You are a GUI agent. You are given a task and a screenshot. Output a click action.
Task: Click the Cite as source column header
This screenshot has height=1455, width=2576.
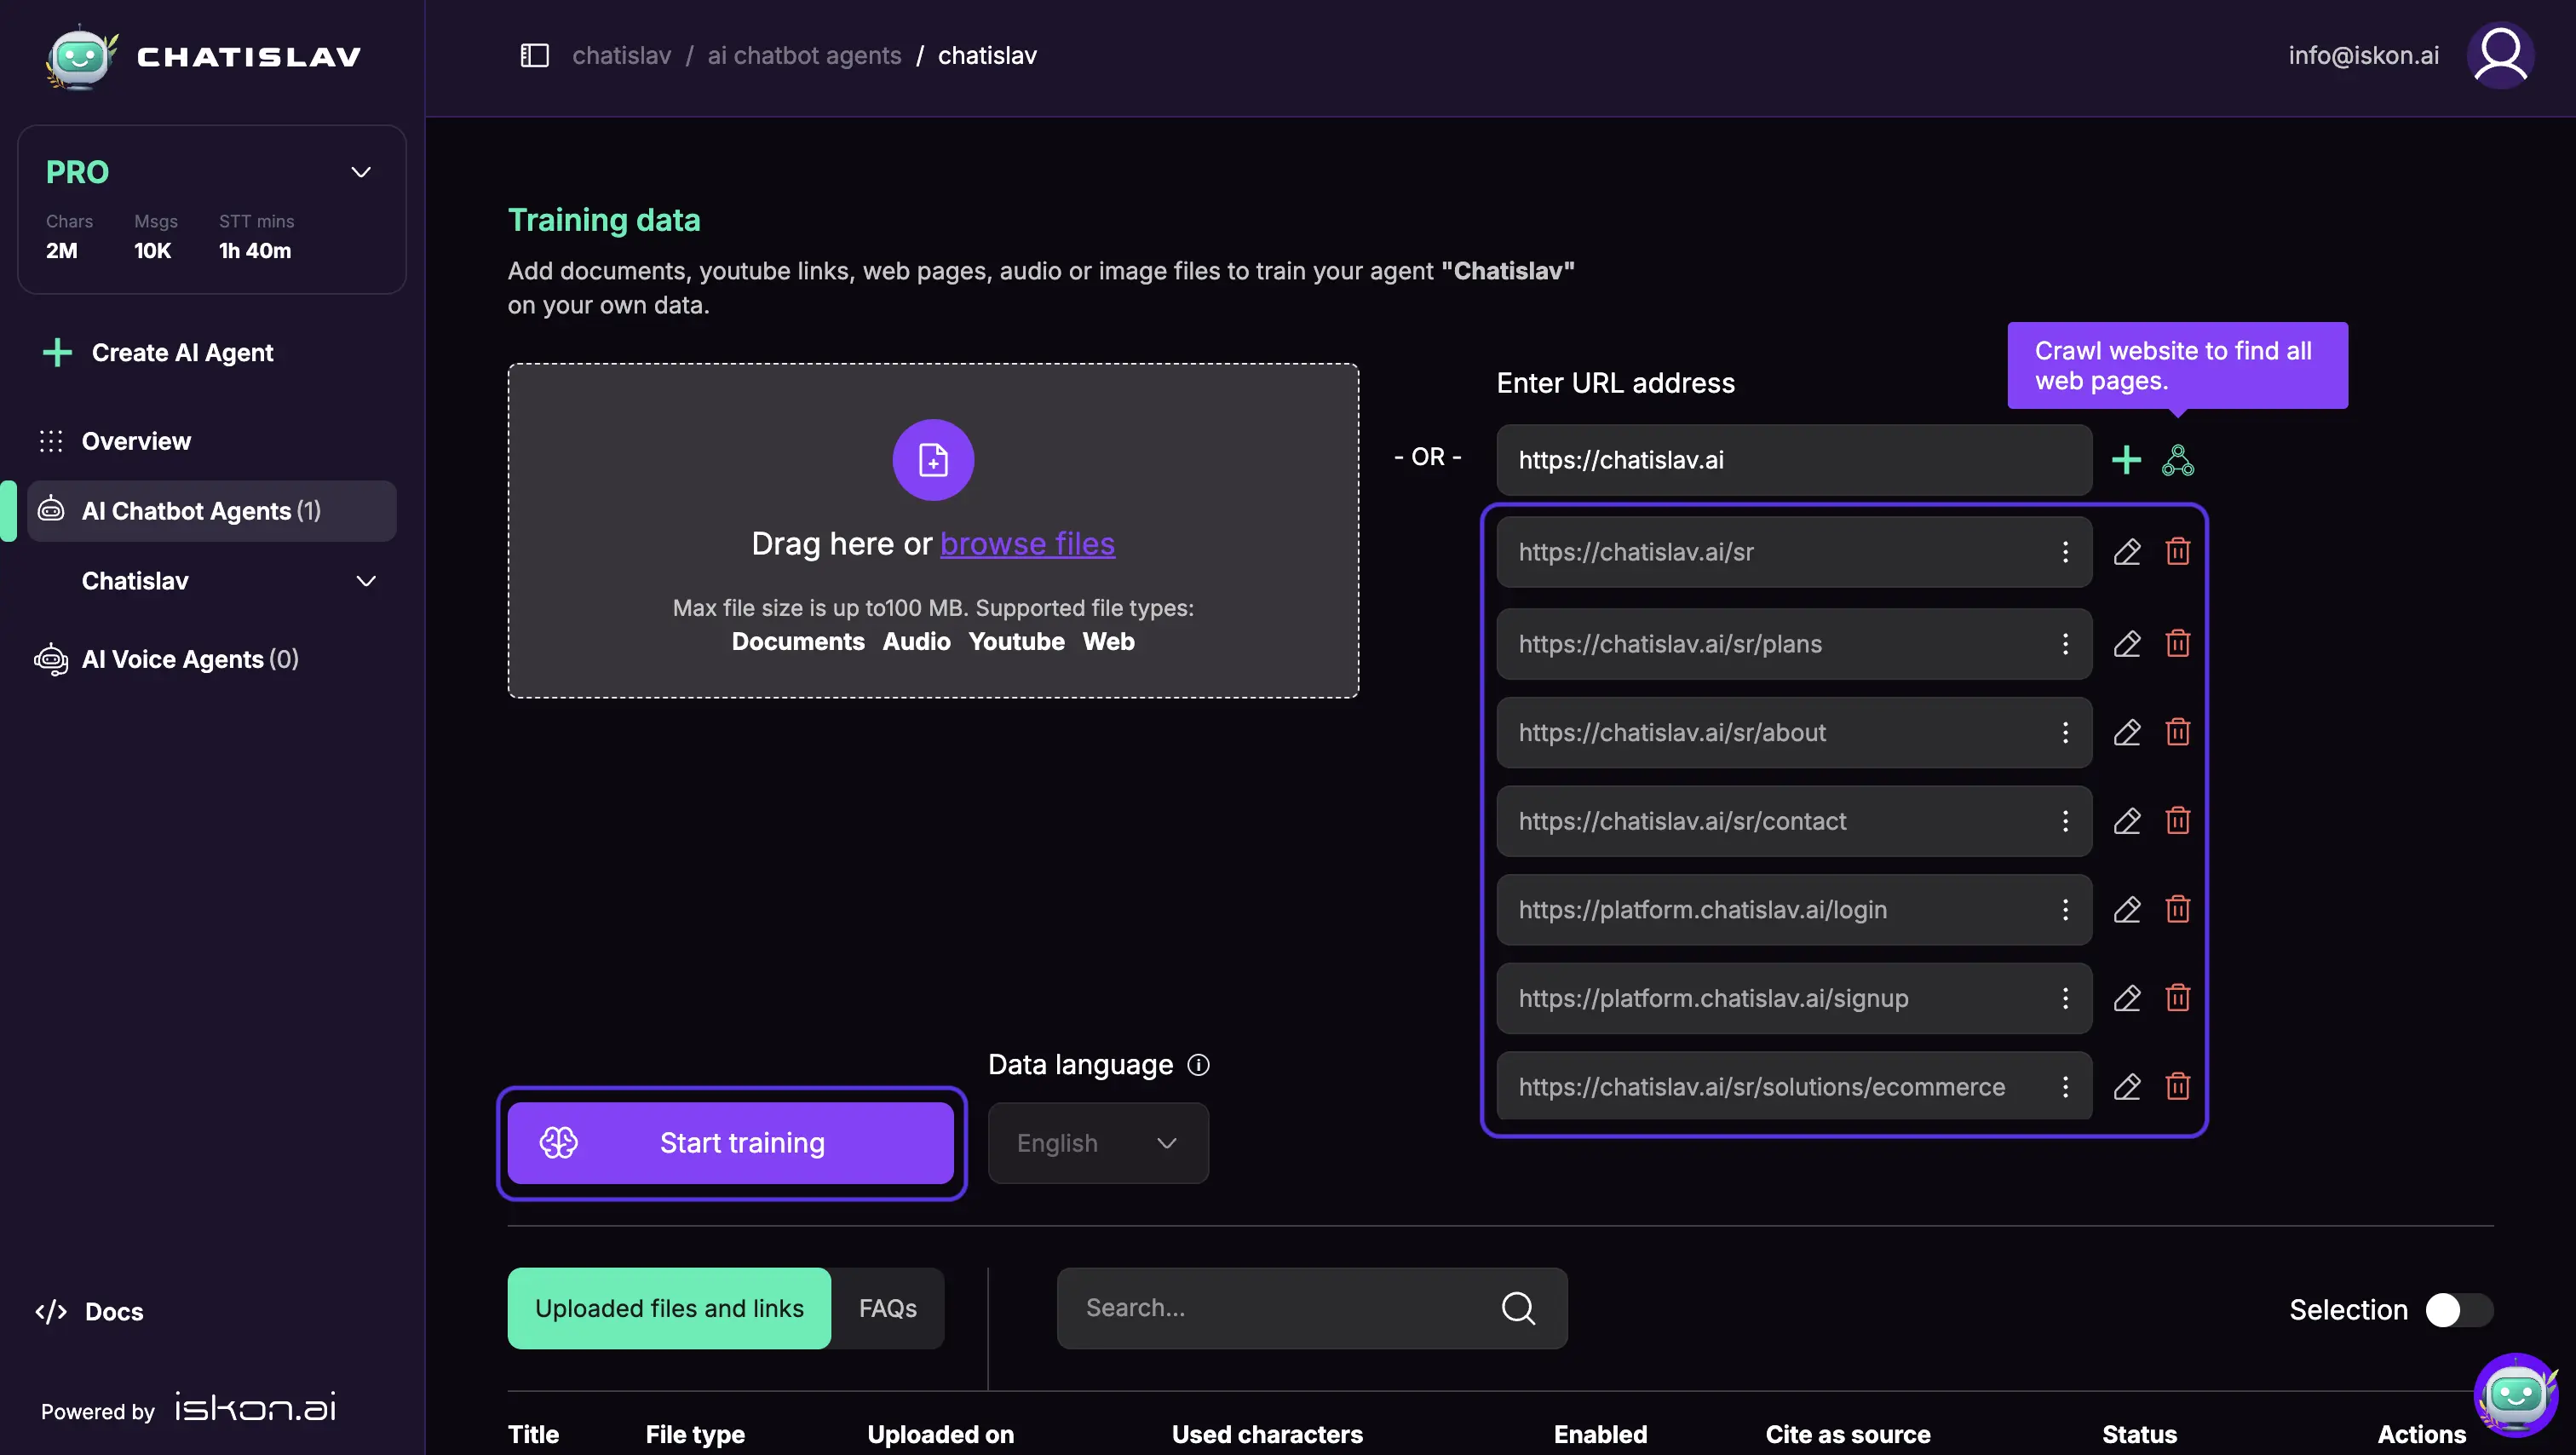pyautogui.click(x=1848, y=1434)
